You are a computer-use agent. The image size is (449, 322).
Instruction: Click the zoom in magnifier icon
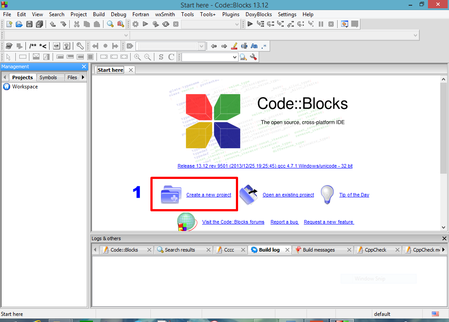(x=137, y=57)
